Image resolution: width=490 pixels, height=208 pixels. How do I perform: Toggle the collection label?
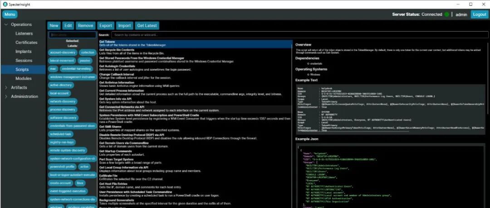[88, 53]
